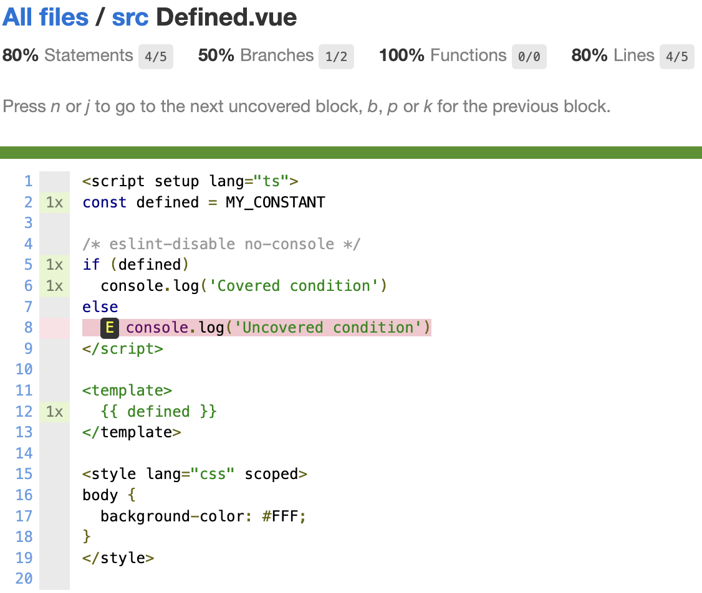The width and height of the screenshot is (702, 593).
Task: Select line number 8
Action: [x=28, y=328]
